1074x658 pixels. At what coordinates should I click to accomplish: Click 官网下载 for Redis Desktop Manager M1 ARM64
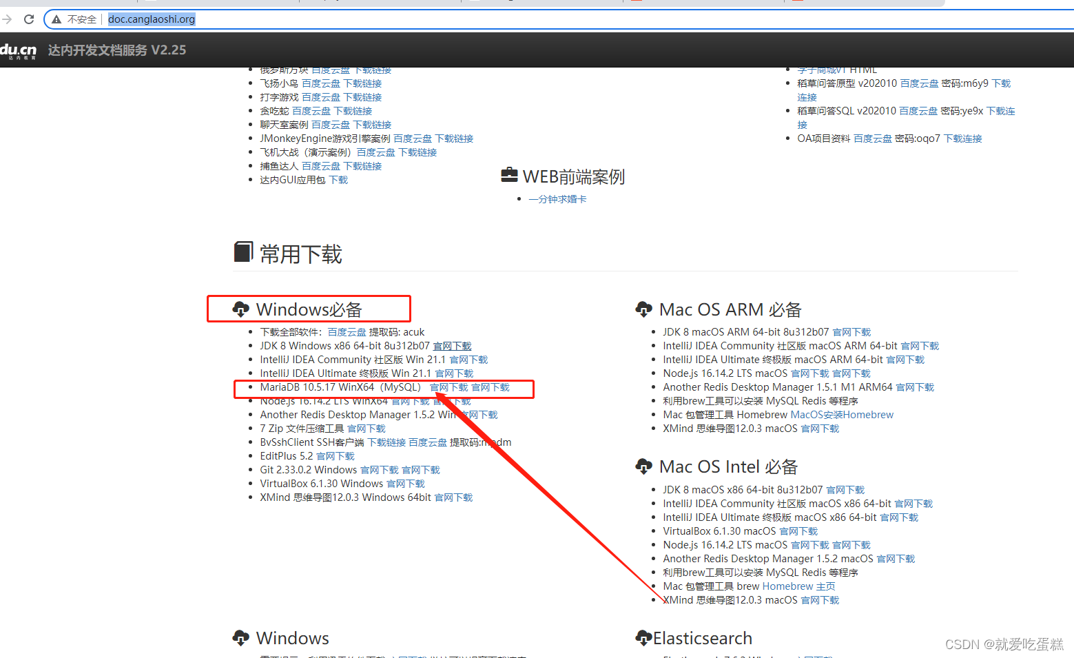[x=915, y=387]
